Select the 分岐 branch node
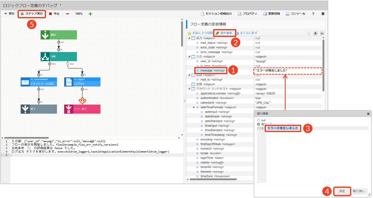Image resolution: width=373 pixels, height=198 pixels. pyautogui.click(x=59, y=56)
